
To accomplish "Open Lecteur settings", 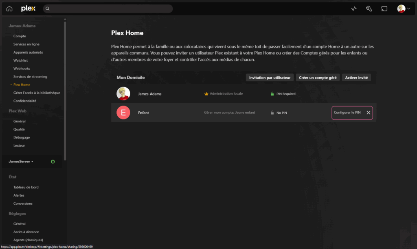I will [19, 145].
